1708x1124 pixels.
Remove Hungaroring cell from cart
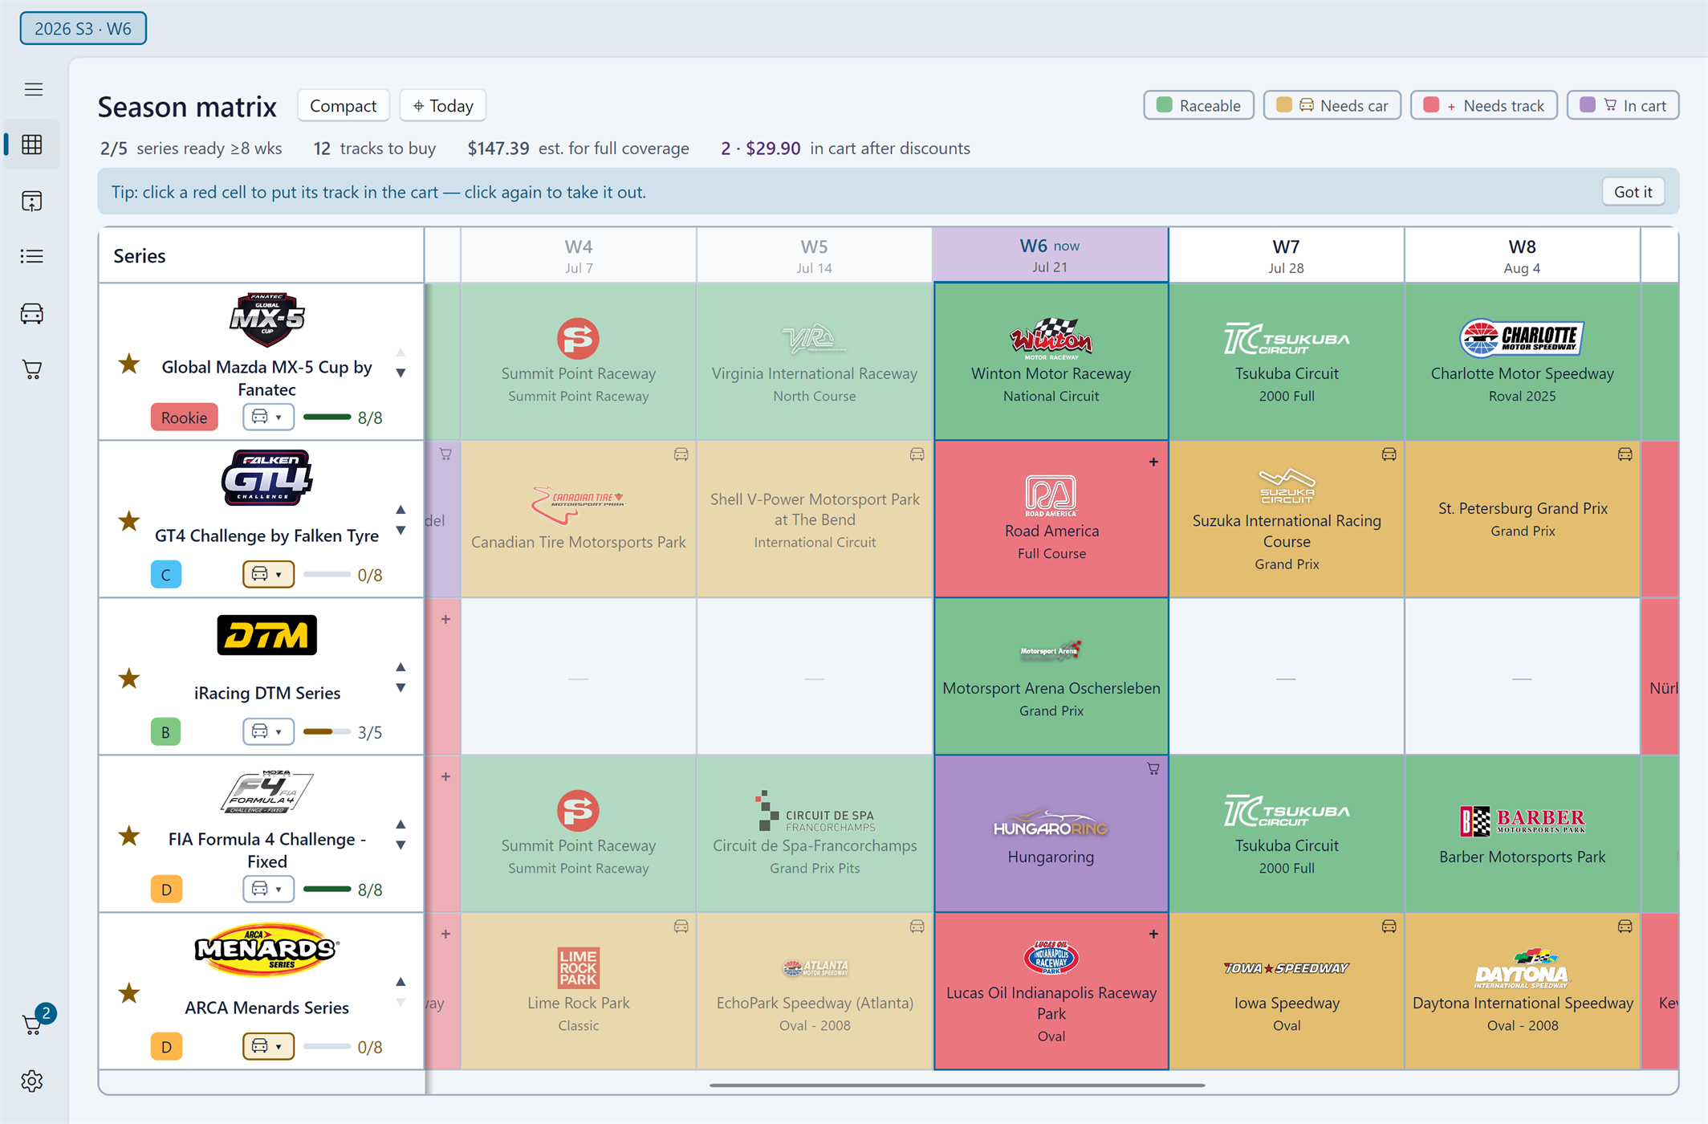point(1051,833)
